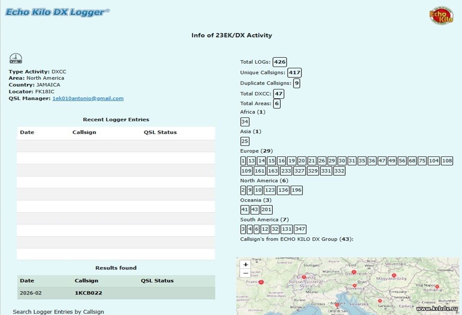The image size is (462, 315).
Task: Click the 1KCB022 callsign result row
Action: tap(88, 293)
